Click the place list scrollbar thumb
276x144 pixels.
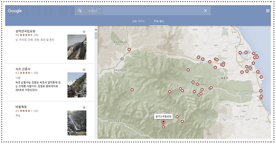[x=96, y=35]
